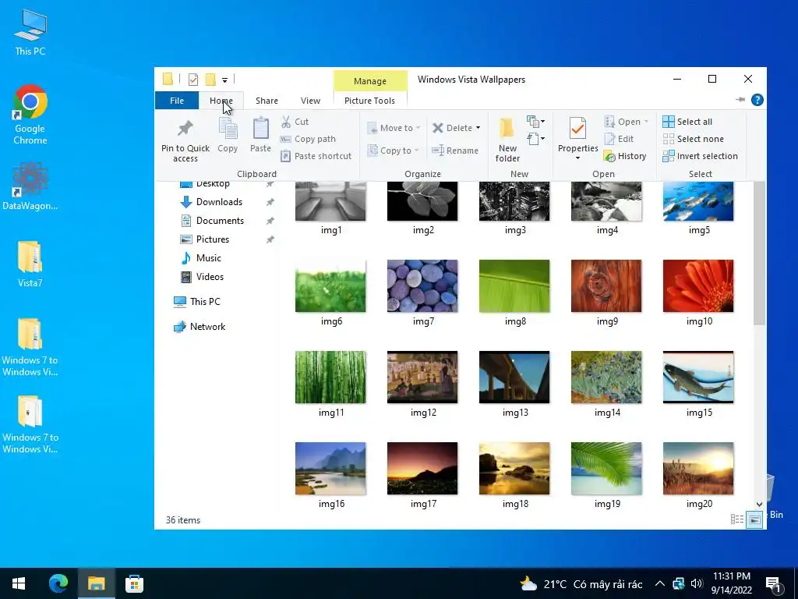
Task: Open the notification center icon
Action: coord(773,584)
